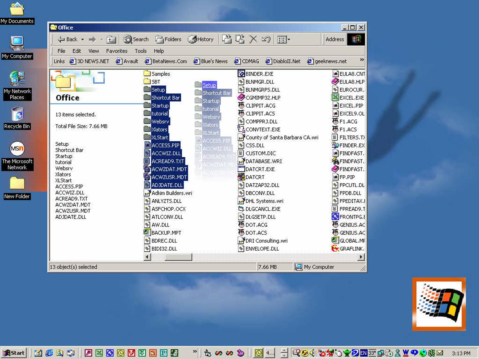The image size is (479, 359).
Task: Open the Search pane
Action: pos(136,39)
